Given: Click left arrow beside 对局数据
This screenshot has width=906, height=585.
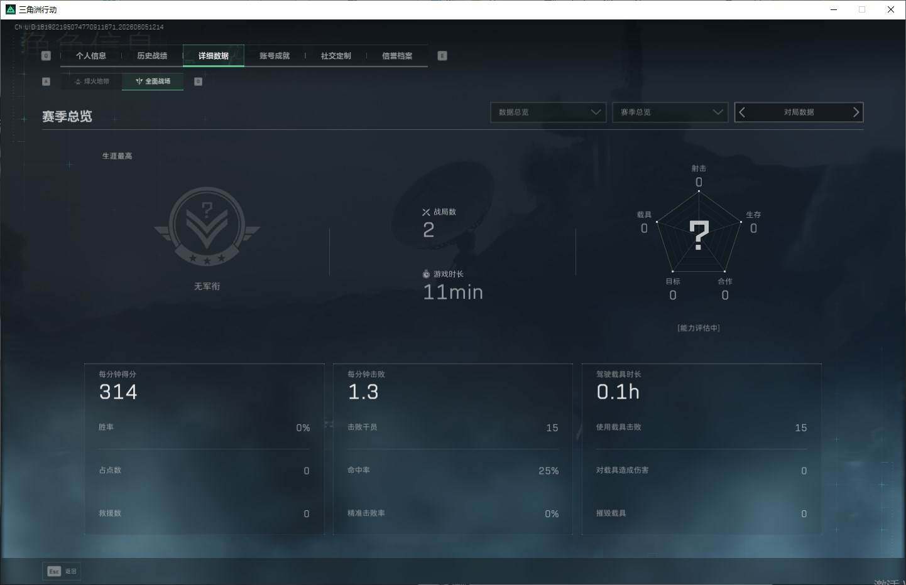Looking at the screenshot, I should pos(742,112).
